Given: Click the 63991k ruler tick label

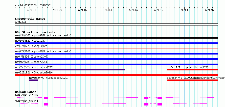Looking at the screenshot, I should [x=159, y=10].
